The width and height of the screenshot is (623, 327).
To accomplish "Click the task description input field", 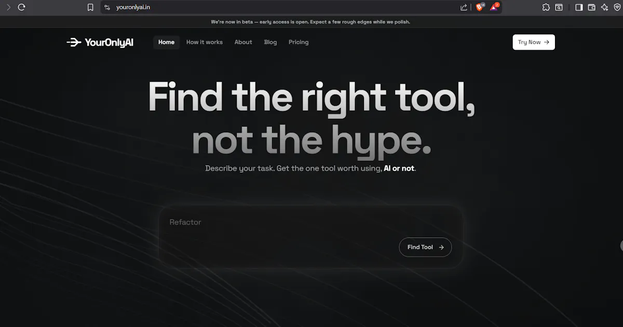I will 310,237.
